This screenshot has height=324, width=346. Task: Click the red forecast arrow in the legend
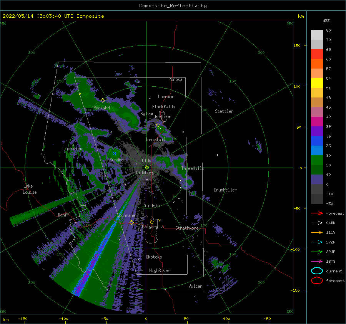tap(317, 213)
